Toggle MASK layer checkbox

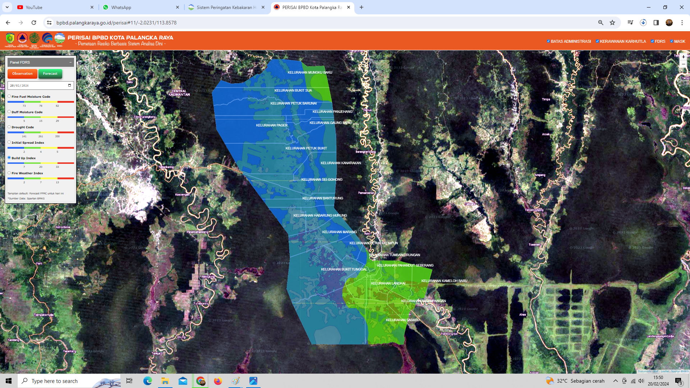(x=672, y=41)
